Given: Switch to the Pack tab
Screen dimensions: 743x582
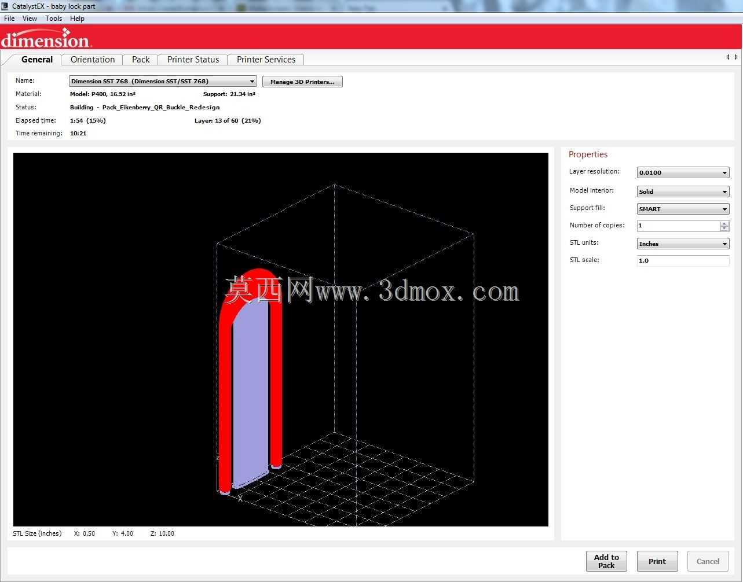Looking at the screenshot, I should click(141, 60).
